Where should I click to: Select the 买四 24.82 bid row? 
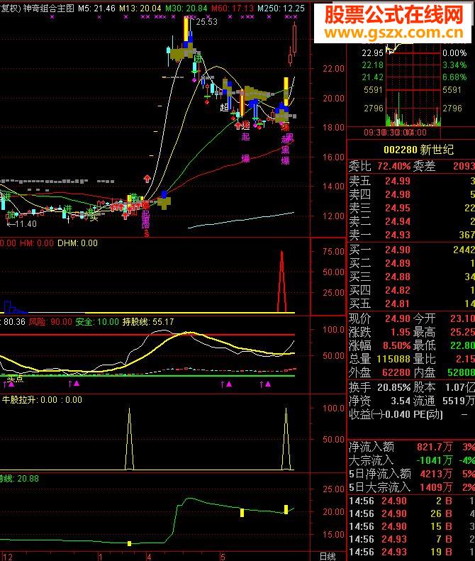tap(411, 290)
